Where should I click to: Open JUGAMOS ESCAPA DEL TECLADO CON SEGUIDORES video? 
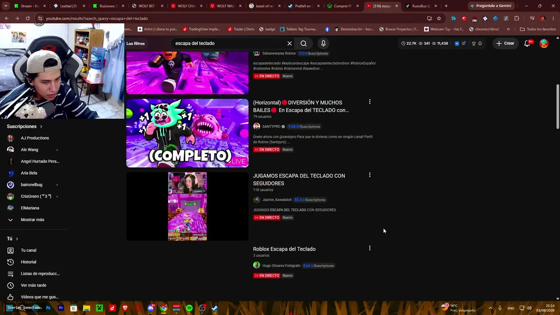[x=299, y=179]
